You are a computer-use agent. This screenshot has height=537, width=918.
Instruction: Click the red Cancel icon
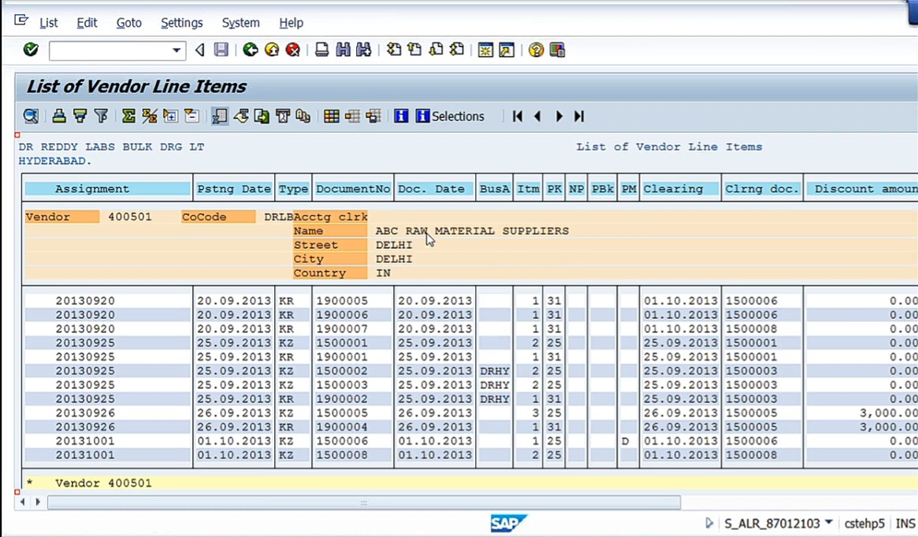[292, 50]
